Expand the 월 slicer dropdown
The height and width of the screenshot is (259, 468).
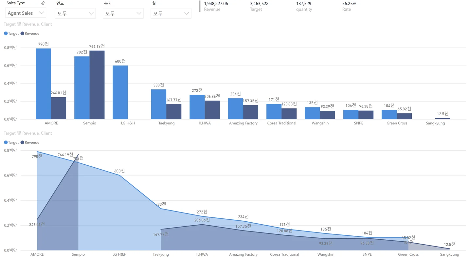(171, 13)
